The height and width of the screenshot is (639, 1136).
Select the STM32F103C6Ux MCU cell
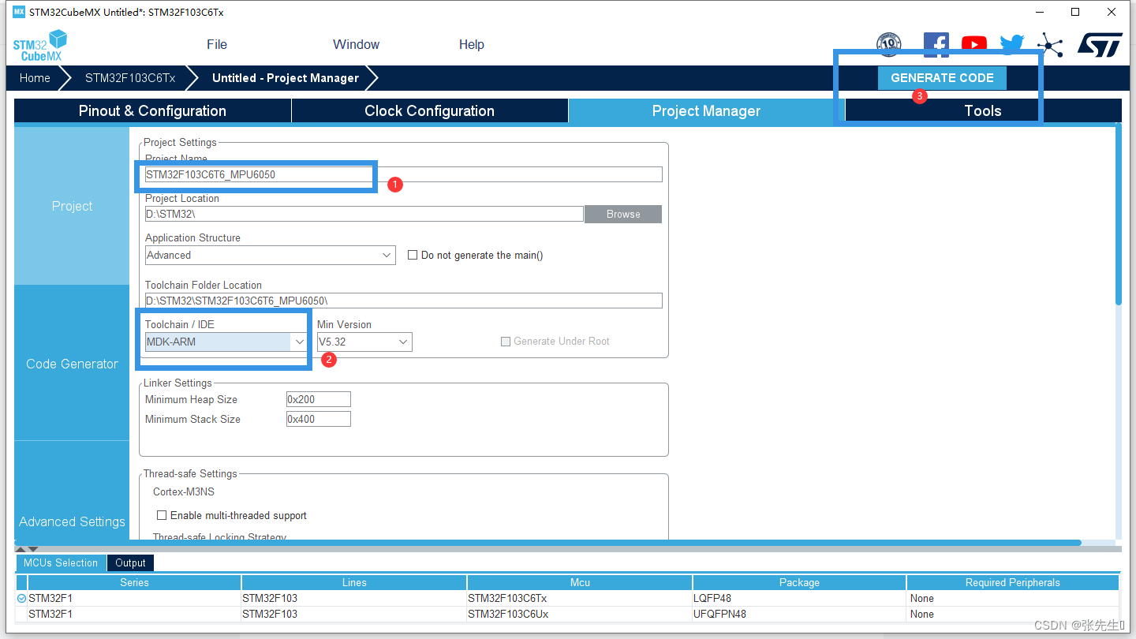pos(580,614)
